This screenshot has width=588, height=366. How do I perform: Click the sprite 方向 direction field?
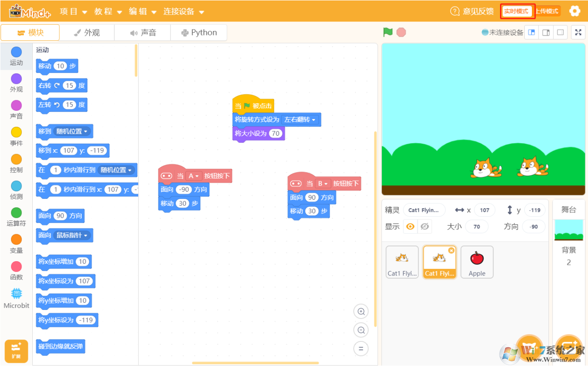point(534,227)
